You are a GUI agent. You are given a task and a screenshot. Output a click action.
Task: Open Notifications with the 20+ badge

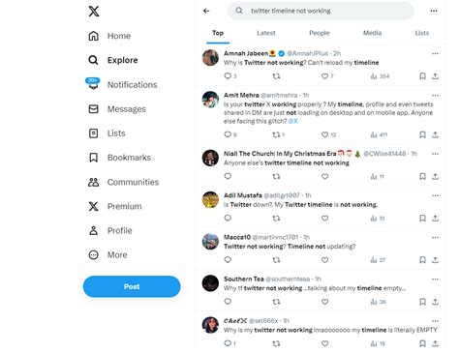[x=123, y=84]
